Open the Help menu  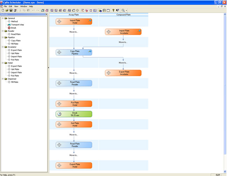[x=31, y=6]
